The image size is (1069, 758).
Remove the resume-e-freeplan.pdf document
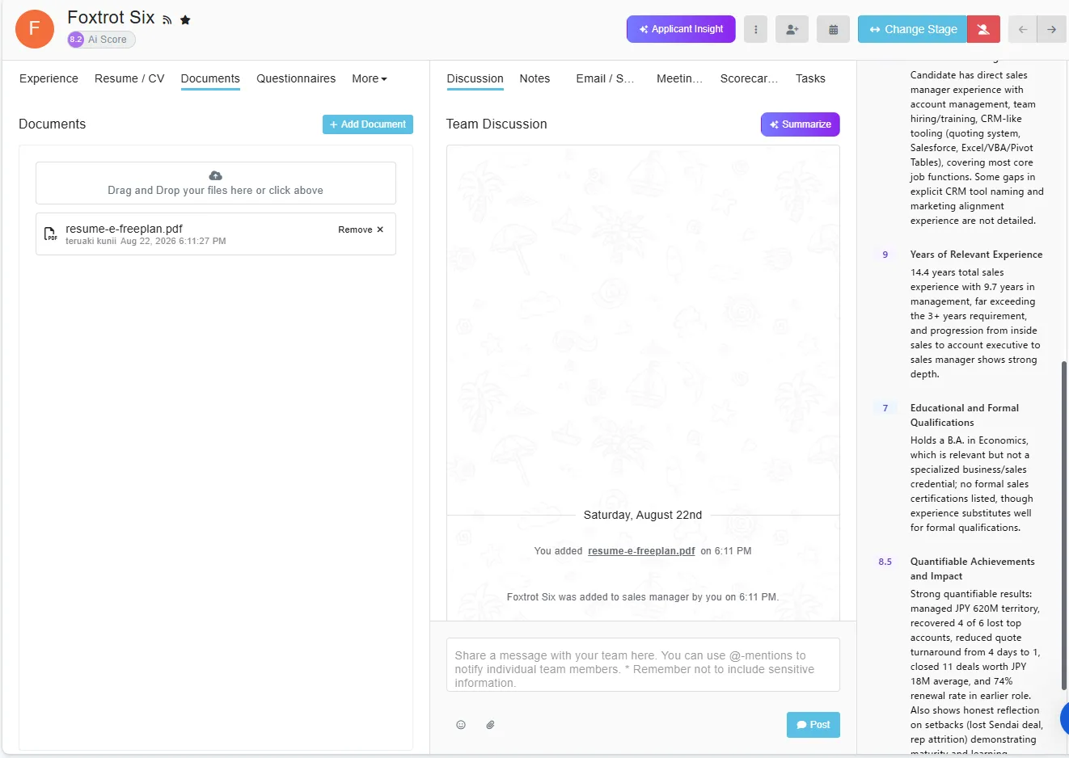(x=361, y=230)
